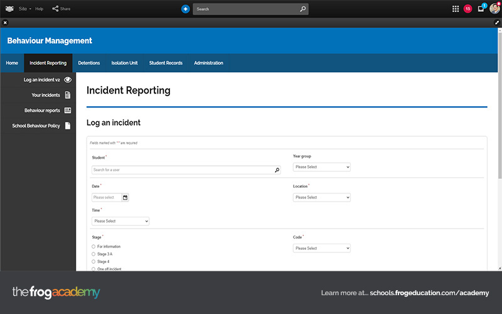Click the Behaviour Management header title

[50, 41]
